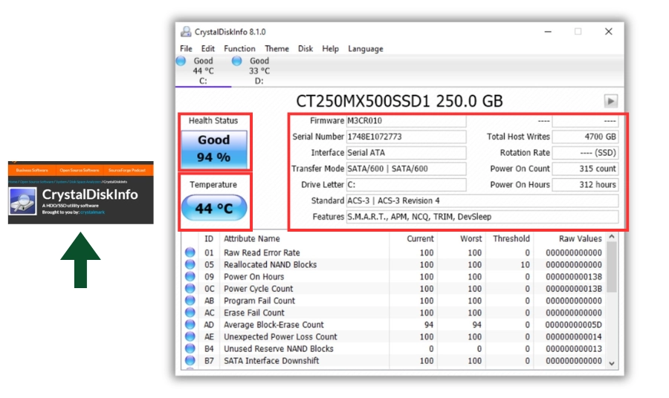Screen dimensions: 669x398
Task: Click the attribute list scroll down arrow
Action: click(612, 364)
